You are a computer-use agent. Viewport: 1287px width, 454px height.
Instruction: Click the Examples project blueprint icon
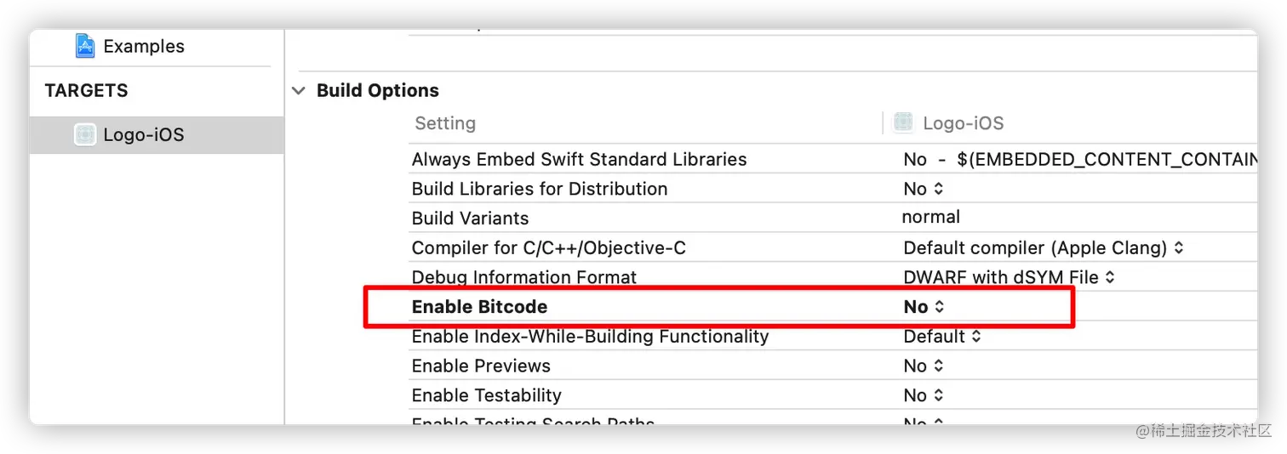85,46
